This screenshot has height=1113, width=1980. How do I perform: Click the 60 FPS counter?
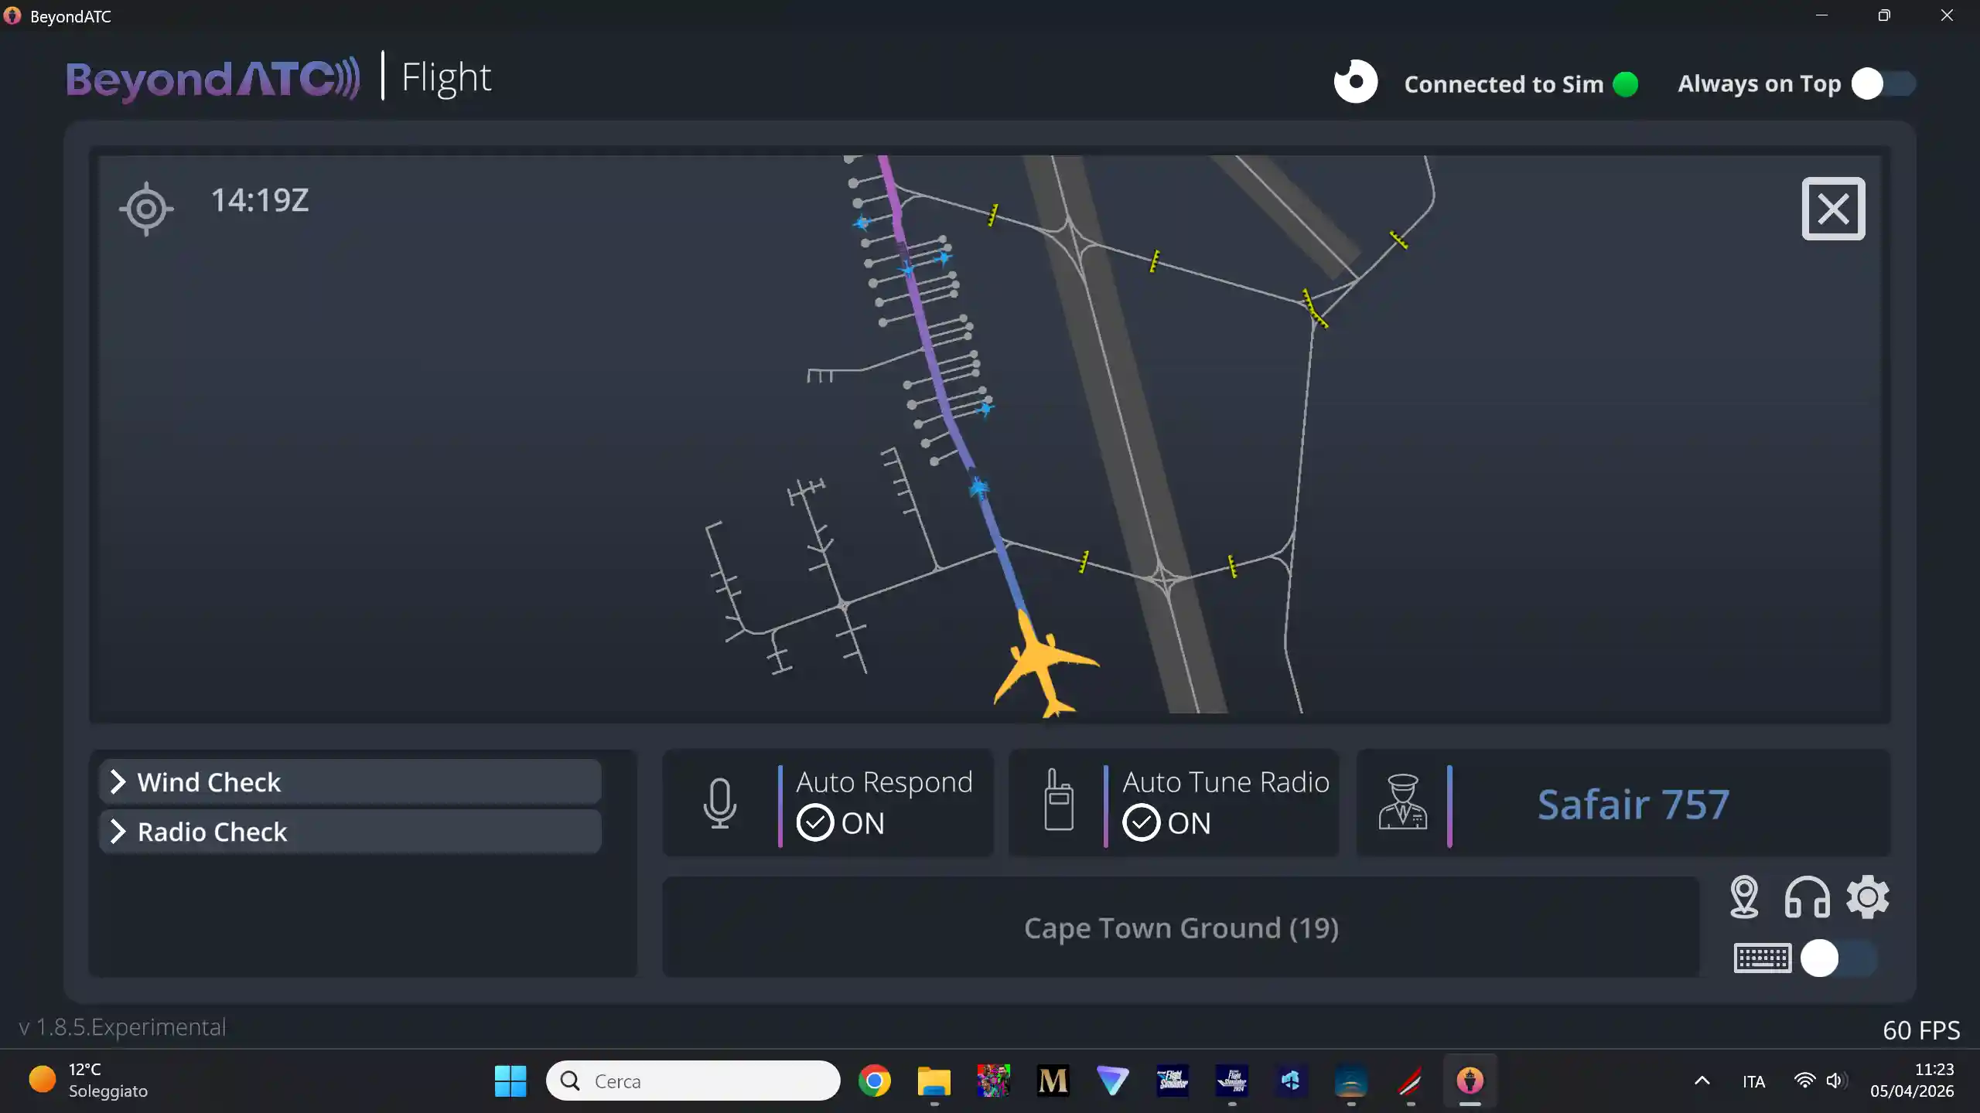1921,1030
